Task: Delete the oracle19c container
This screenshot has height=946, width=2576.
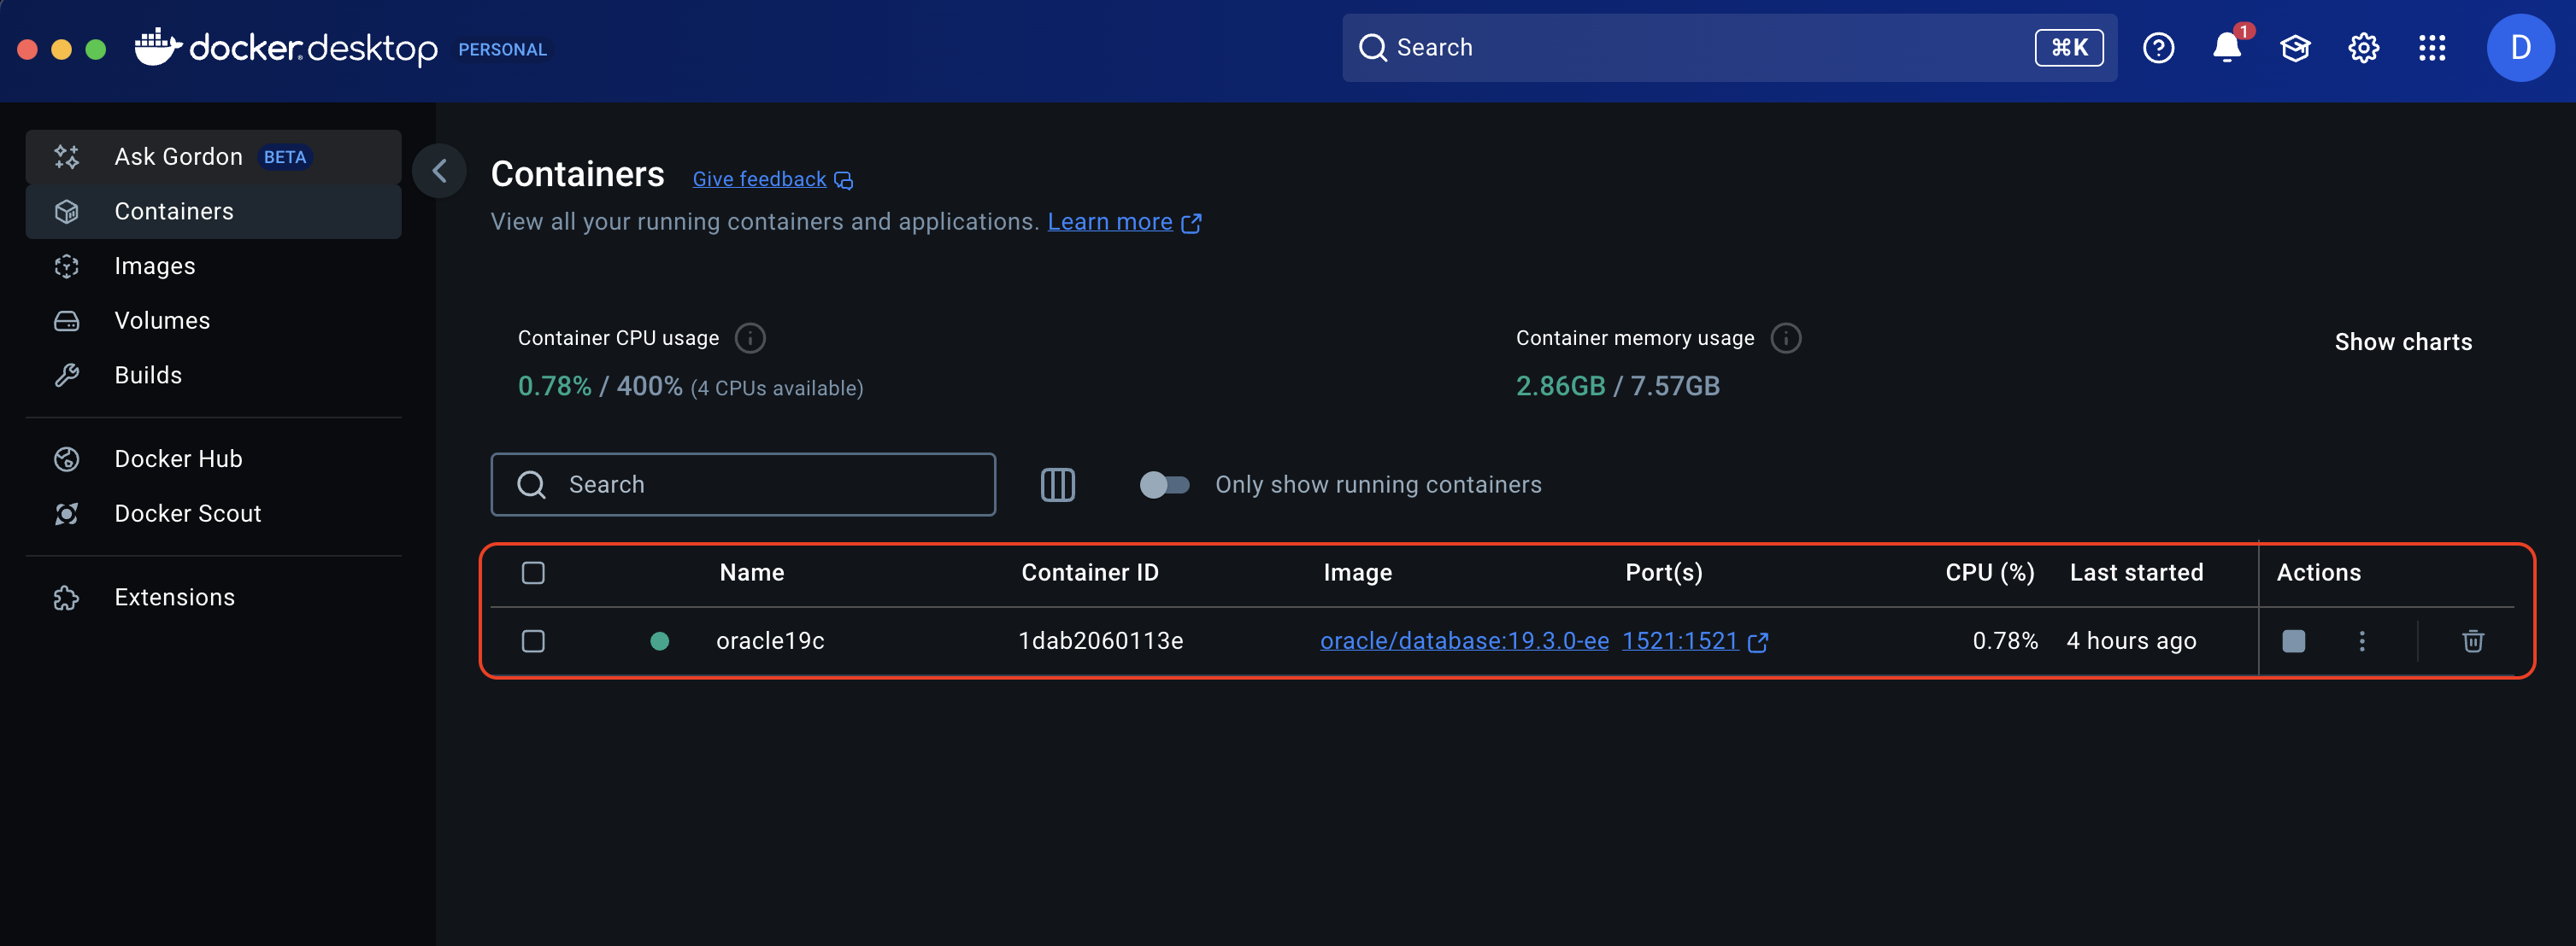Action: tap(2472, 641)
